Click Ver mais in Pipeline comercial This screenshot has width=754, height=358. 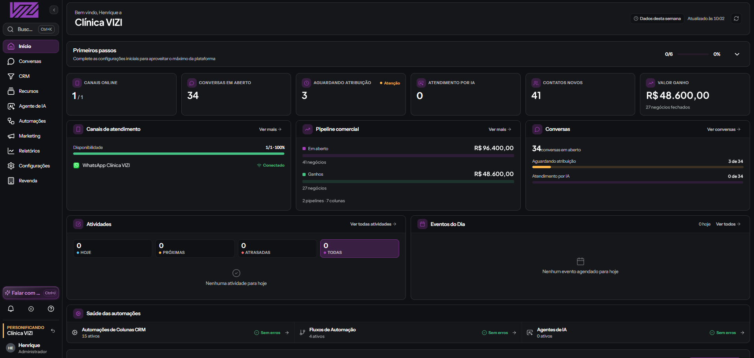[x=500, y=129]
